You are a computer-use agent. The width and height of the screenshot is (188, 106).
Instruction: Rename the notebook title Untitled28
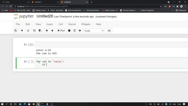[45, 16]
